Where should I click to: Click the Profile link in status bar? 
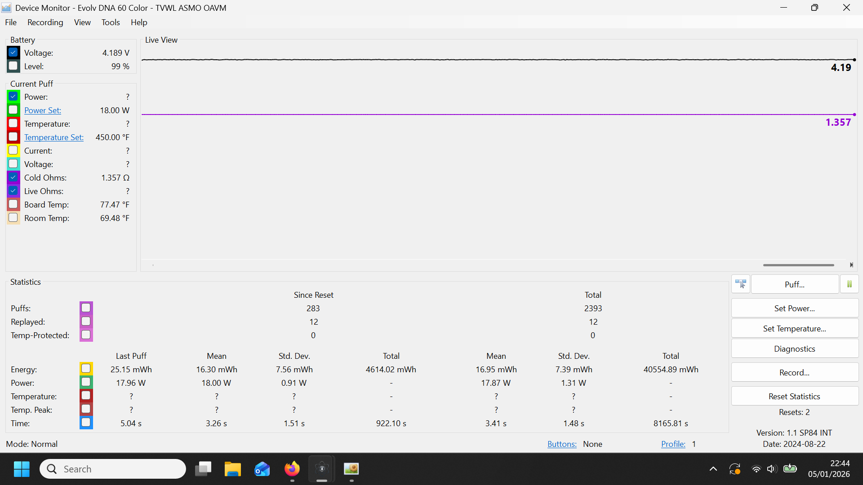(673, 444)
